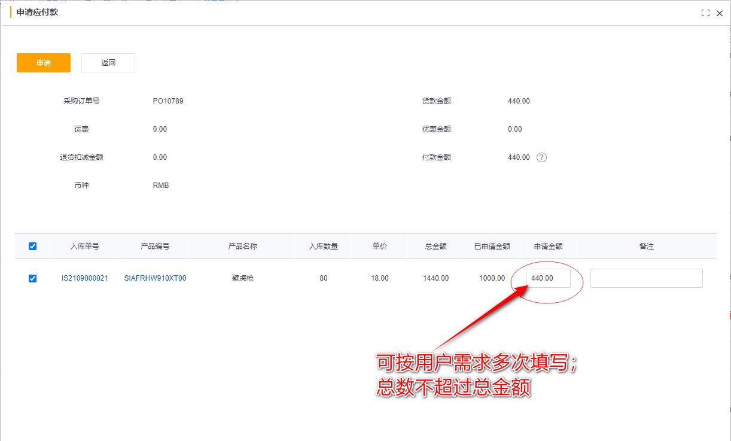Open the help tooltip beside 付款金额
This screenshot has width=731, height=441.
[541, 157]
